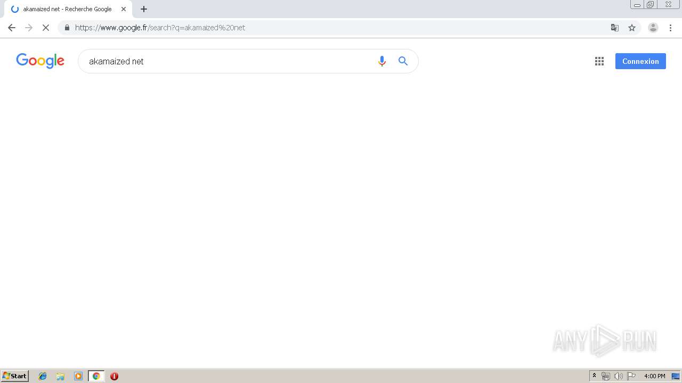Close the akamaized net tab
682x383 pixels.
click(124, 9)
